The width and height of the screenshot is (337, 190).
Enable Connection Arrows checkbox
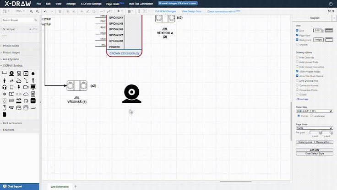tap(297, 85)
